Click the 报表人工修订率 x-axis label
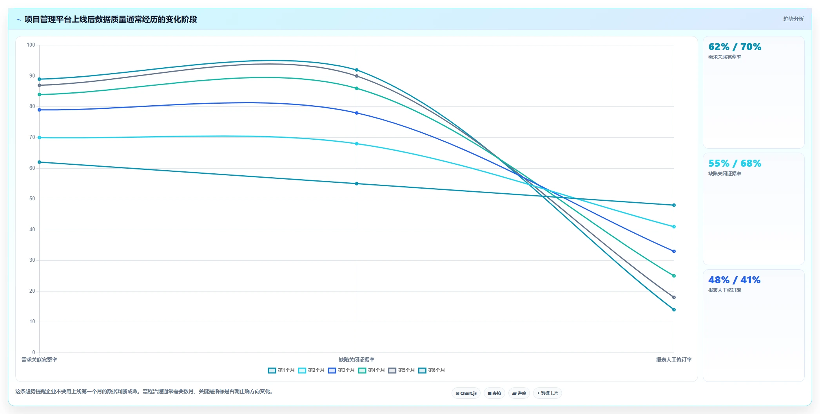This screenshot has width=820, height=414. [x=674, y=360]
